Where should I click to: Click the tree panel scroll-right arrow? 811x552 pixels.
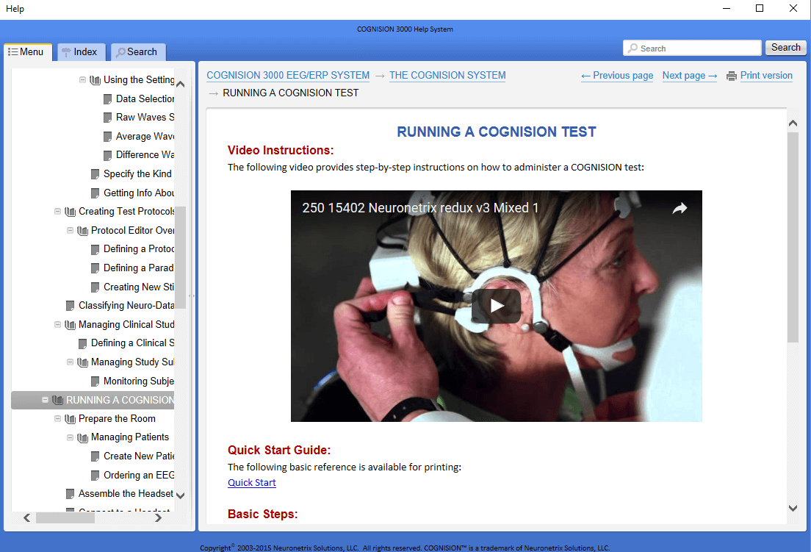[x=158, y=517]
